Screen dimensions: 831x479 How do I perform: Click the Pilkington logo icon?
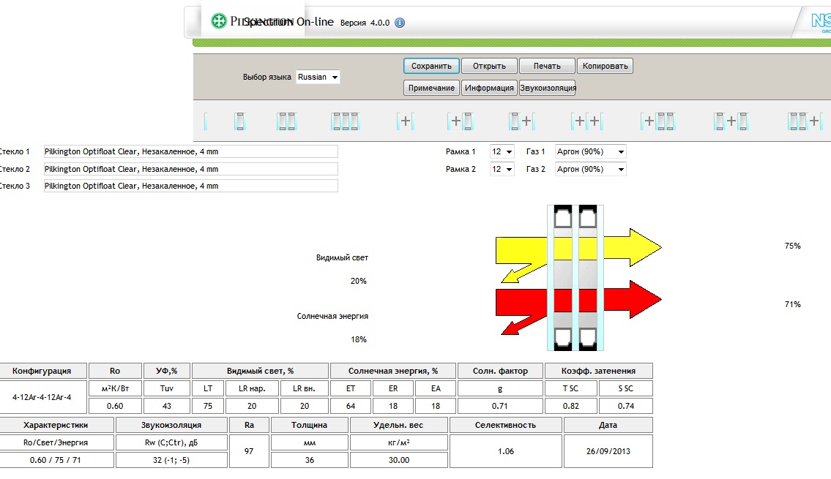pyautogui.click(x=218, y=21)
